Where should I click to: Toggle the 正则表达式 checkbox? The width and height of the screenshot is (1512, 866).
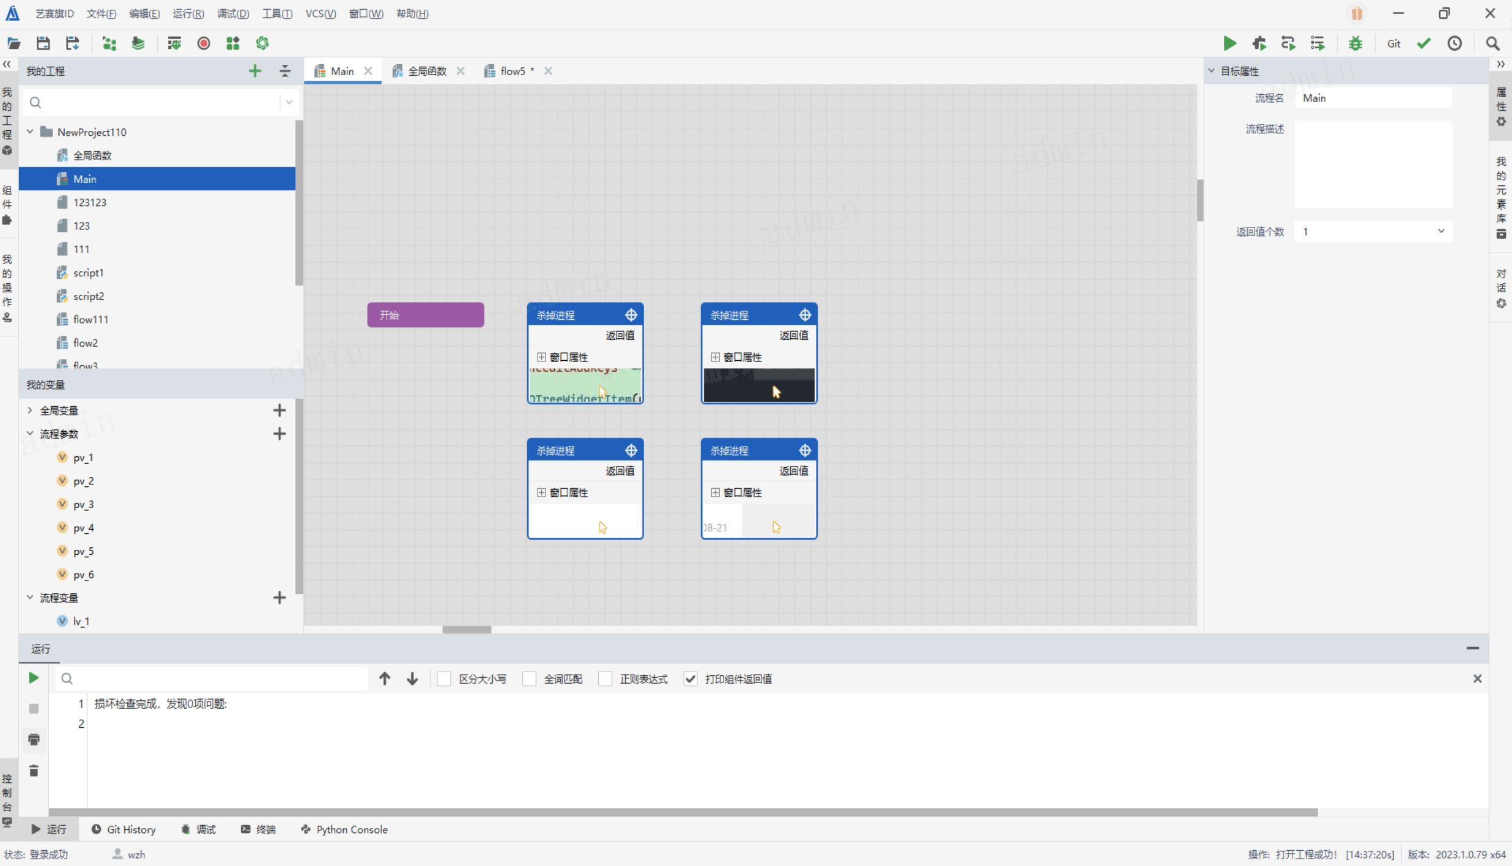(606, 679)
